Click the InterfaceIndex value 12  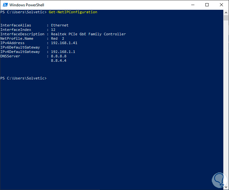[x=53, y=30]
